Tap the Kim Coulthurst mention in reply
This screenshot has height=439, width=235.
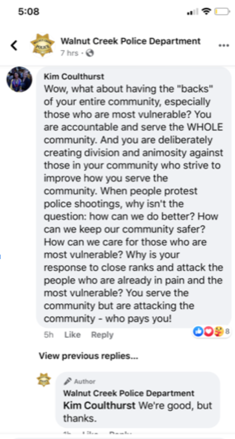coord(99,406)
